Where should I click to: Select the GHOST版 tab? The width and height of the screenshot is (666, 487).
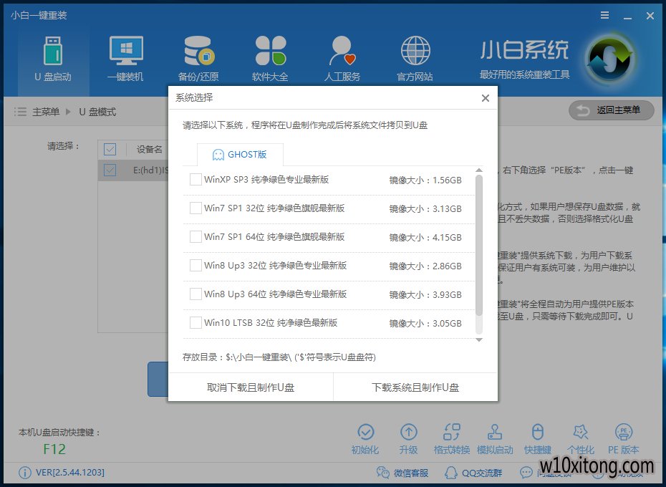[240, 155]
